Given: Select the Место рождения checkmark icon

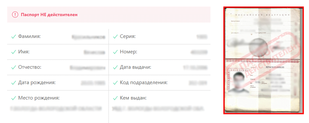Looking at the screenshot, I should click(x=13, y=98).
